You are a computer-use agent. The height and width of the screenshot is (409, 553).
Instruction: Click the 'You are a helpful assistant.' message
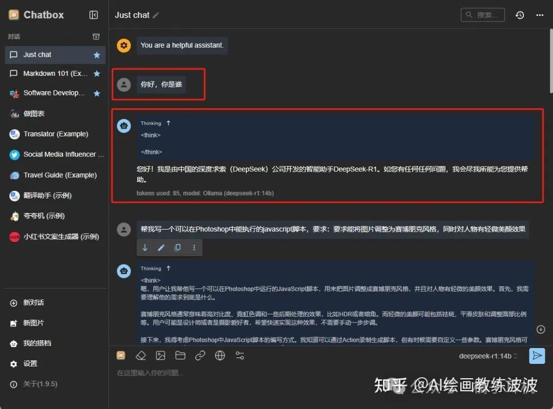point(182,46)
